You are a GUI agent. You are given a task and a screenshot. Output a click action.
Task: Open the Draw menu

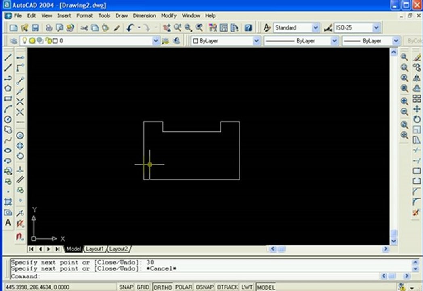pos(122,16)
